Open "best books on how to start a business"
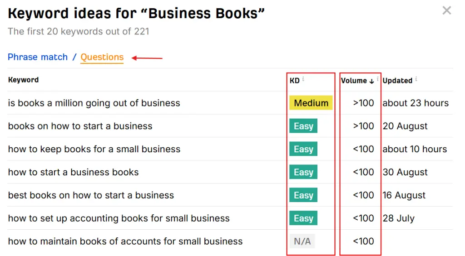Viewport: 465px width, 256px height. pyautogui.click(x=91, y=195)
